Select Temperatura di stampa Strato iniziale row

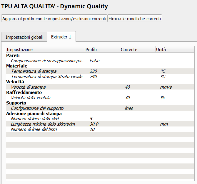pos(100,76)
